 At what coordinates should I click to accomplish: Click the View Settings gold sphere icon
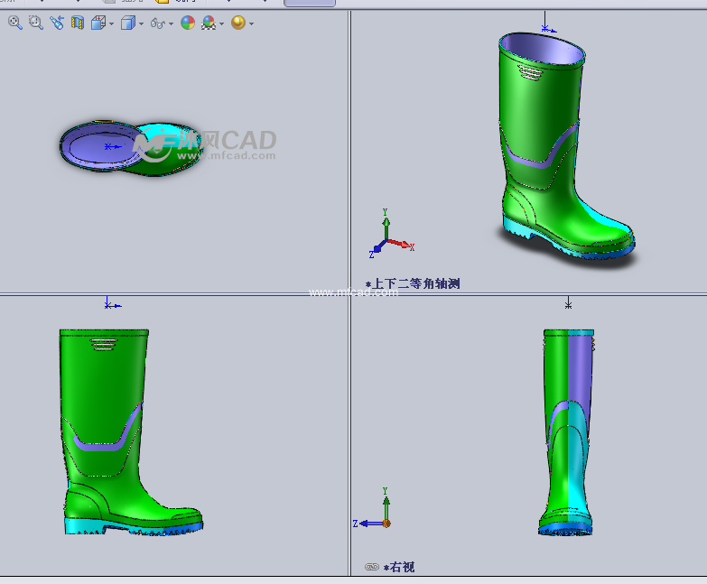pos(237,23)
